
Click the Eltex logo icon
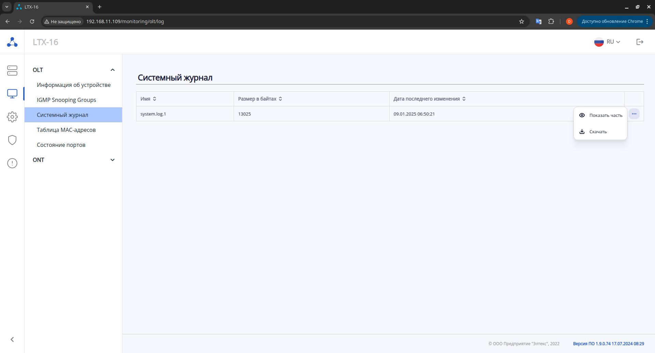click(12, 42)
